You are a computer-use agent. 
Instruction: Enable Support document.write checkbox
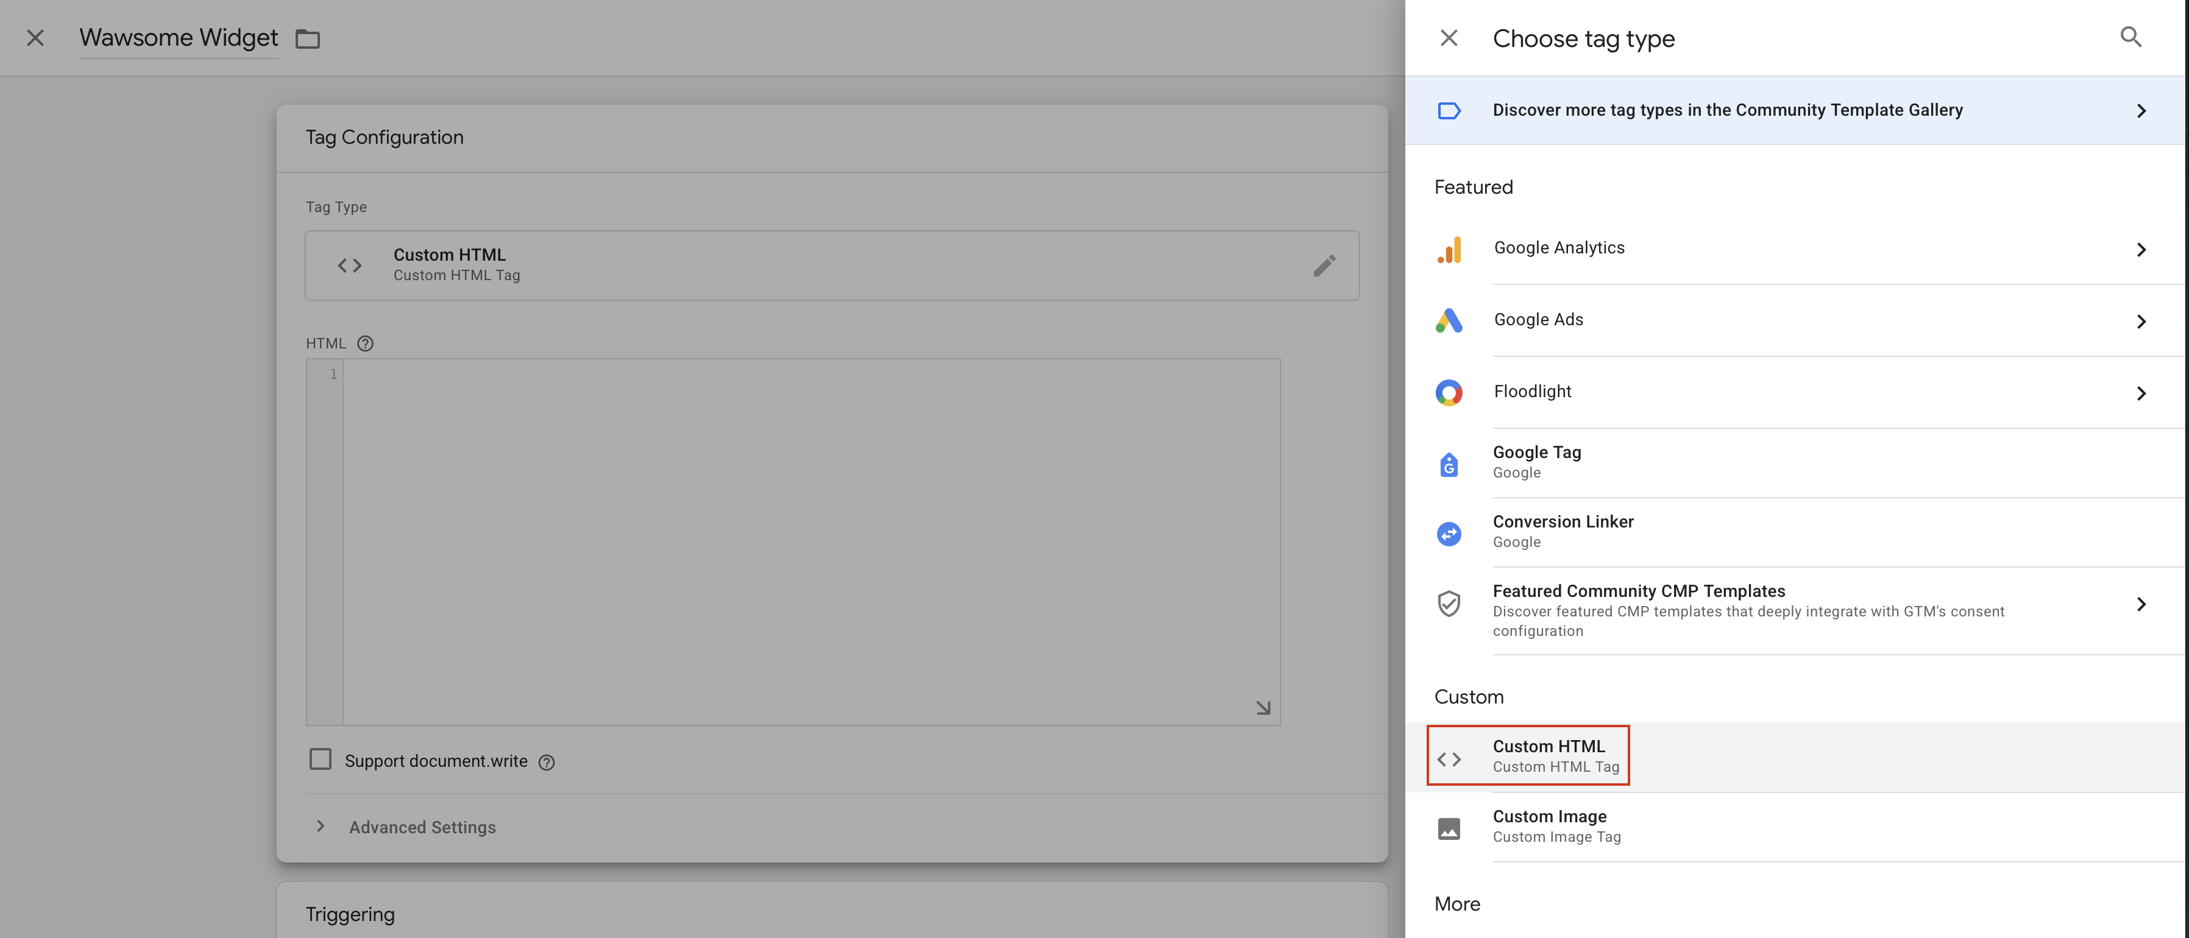tap(321, 759)
